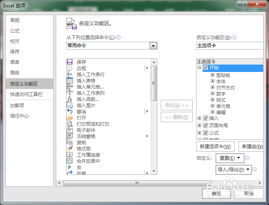This screenshot has height=205, width=269.
Task: Open the 导入/导出(P) dropdown button
Action: 233,169
